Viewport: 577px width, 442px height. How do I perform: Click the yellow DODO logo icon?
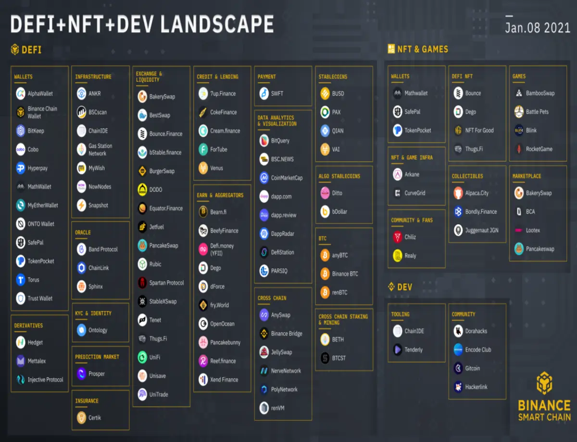[x=142, y=190]
